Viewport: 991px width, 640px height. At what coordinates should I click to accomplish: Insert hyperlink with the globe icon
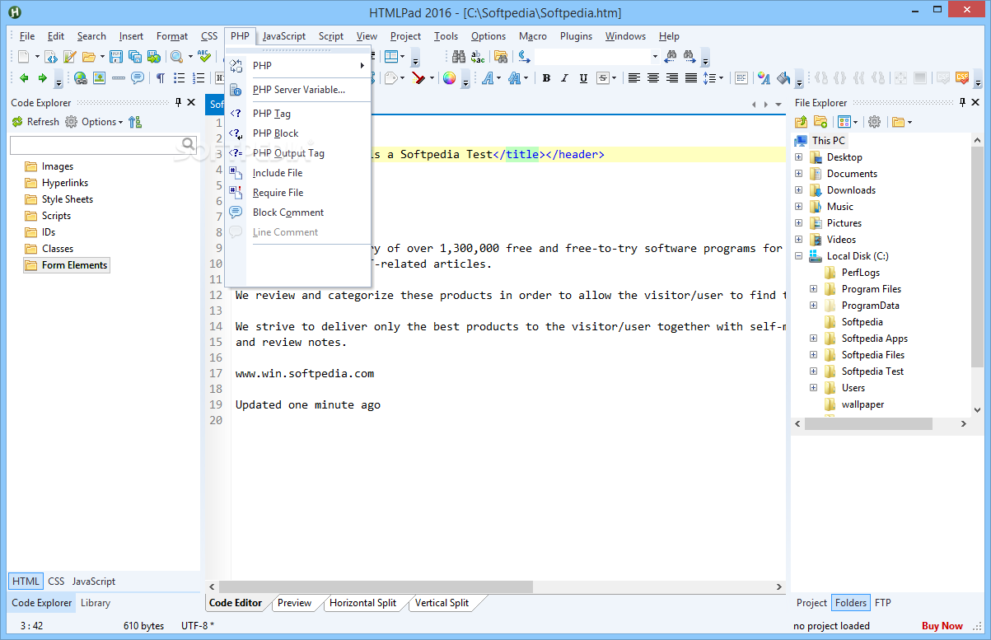coord(80,78)
